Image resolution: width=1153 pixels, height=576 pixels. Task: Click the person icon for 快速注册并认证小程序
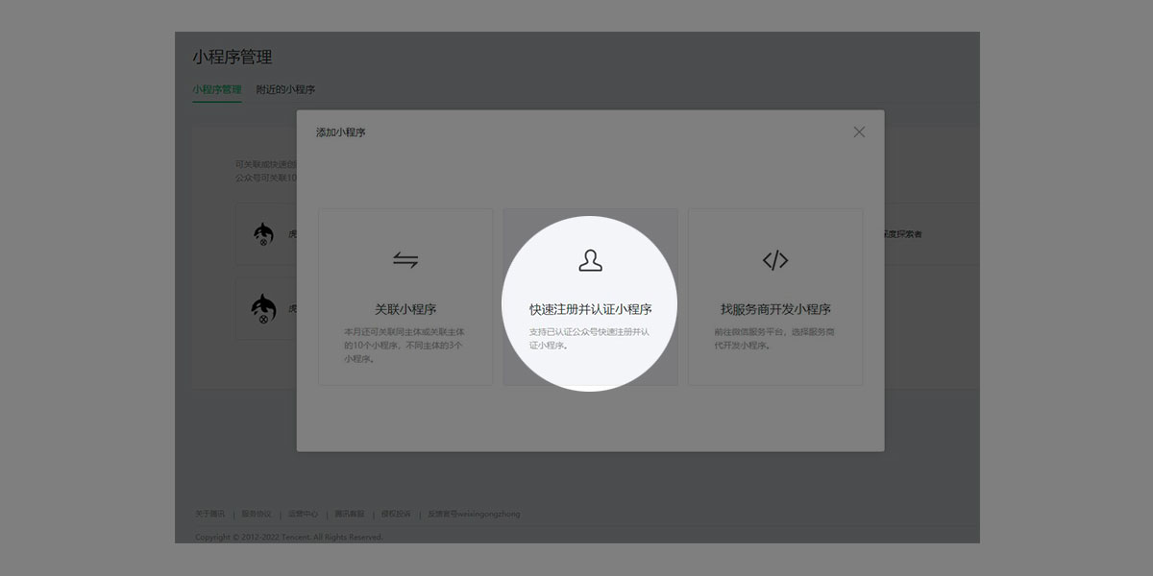click(x=590, y=260)
